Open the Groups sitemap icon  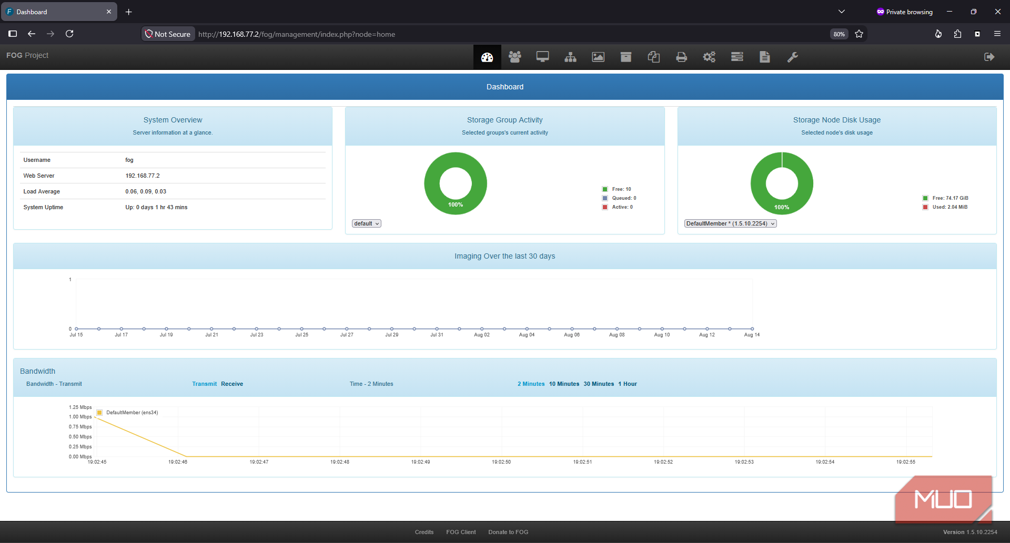[x=570, y=57]
